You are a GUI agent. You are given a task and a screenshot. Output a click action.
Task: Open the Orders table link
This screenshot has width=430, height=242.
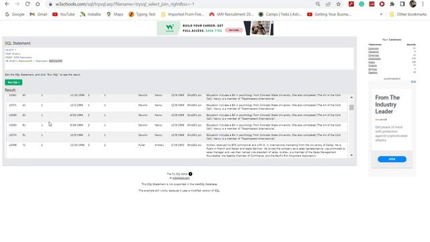tap(372, 63)
